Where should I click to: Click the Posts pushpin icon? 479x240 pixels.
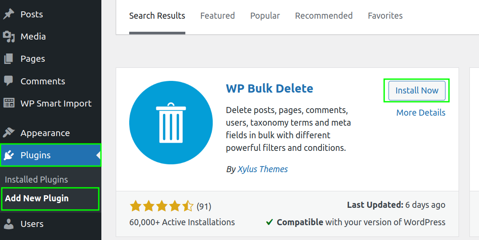coord(8,14)
